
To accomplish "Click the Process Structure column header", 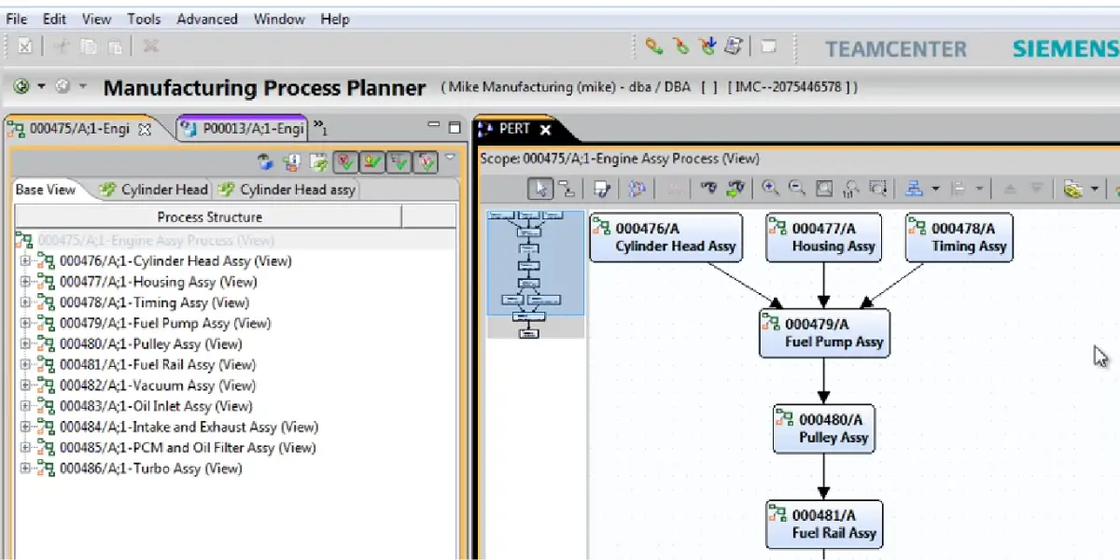I will click(209, 217).
